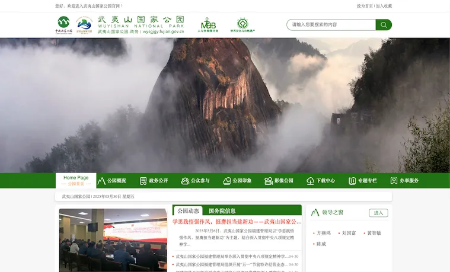450x272 pixels.
Task: Open the World Heritage logo
Action: [242, 25]
